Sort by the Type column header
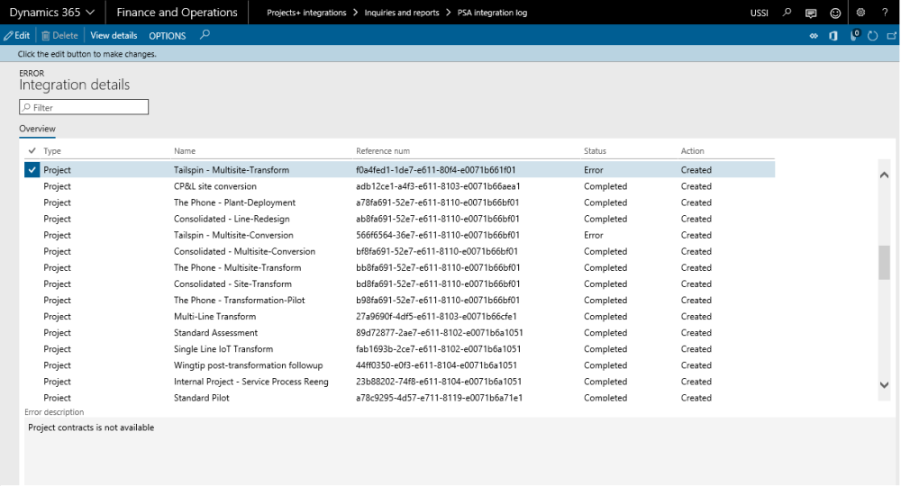 (52, 151)
